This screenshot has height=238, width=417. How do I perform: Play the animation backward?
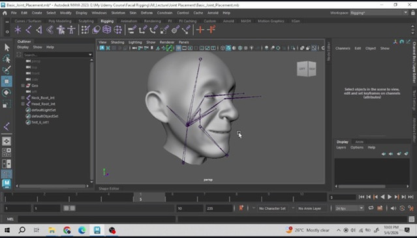tap(382, 197)
